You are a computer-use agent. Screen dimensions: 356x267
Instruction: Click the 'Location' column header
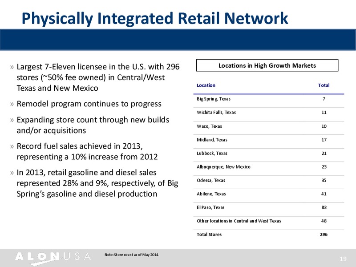click(x=206, y=85)
